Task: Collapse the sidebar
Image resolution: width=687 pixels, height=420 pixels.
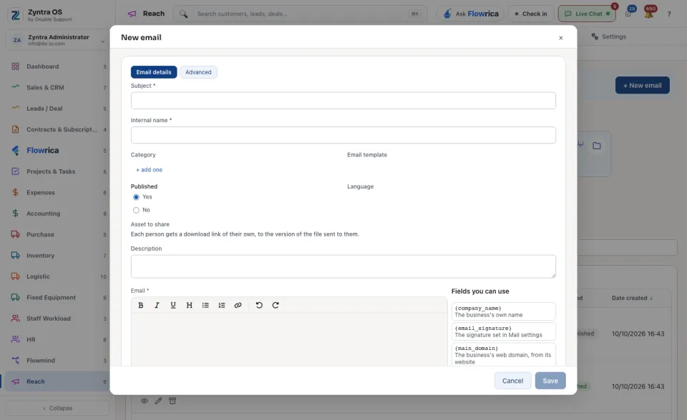Action: [58, 408]
